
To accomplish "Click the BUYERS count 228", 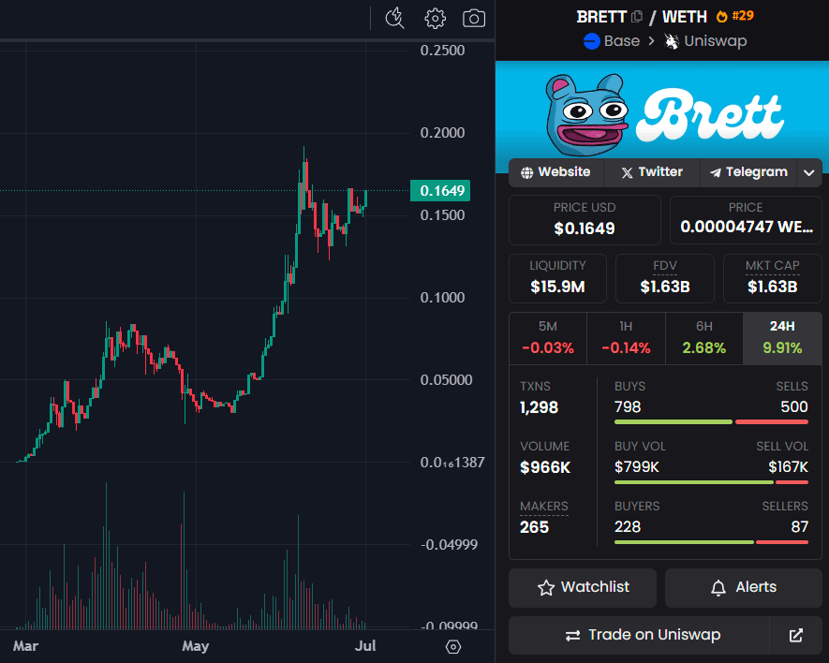I will coord(628,527).
